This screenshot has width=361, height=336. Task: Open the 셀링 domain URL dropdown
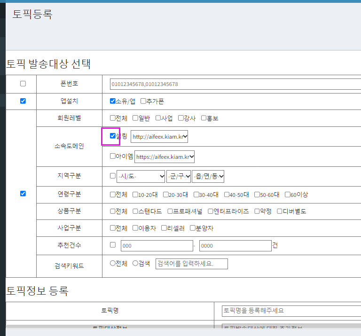click(x=159, y=137)
